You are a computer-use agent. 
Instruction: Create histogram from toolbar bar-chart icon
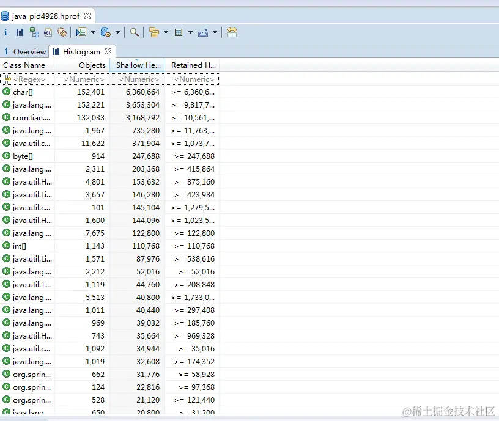click(20, 32)
